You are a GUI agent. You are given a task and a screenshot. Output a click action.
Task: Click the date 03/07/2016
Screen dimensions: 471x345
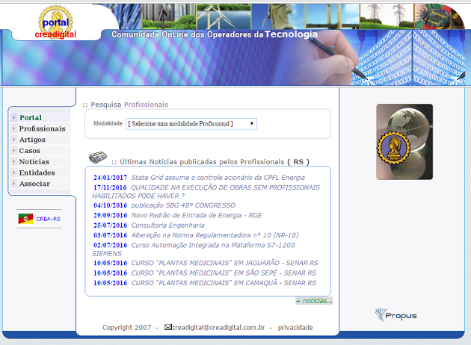[x=110, y=235]
